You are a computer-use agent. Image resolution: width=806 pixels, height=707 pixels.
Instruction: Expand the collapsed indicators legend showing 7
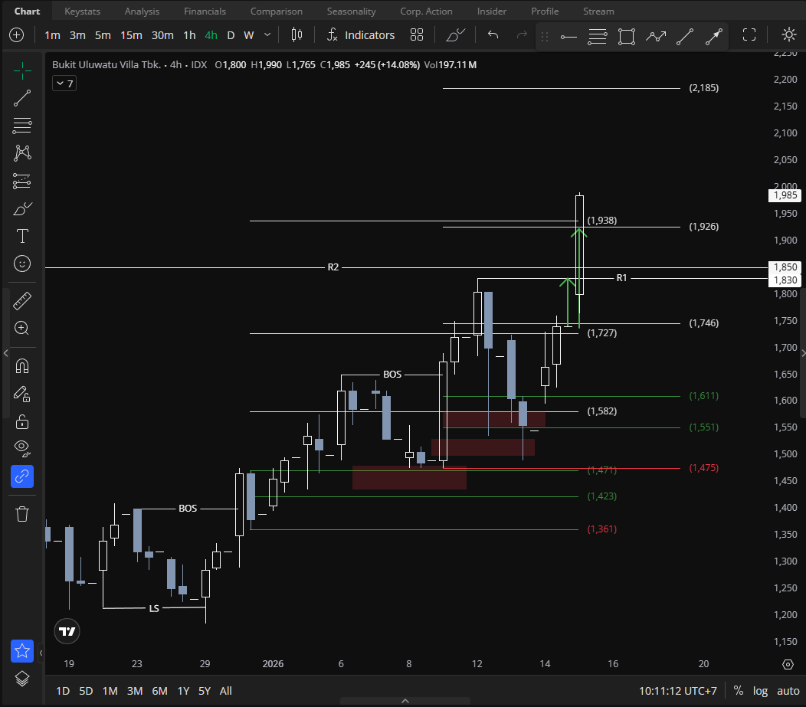64,83
